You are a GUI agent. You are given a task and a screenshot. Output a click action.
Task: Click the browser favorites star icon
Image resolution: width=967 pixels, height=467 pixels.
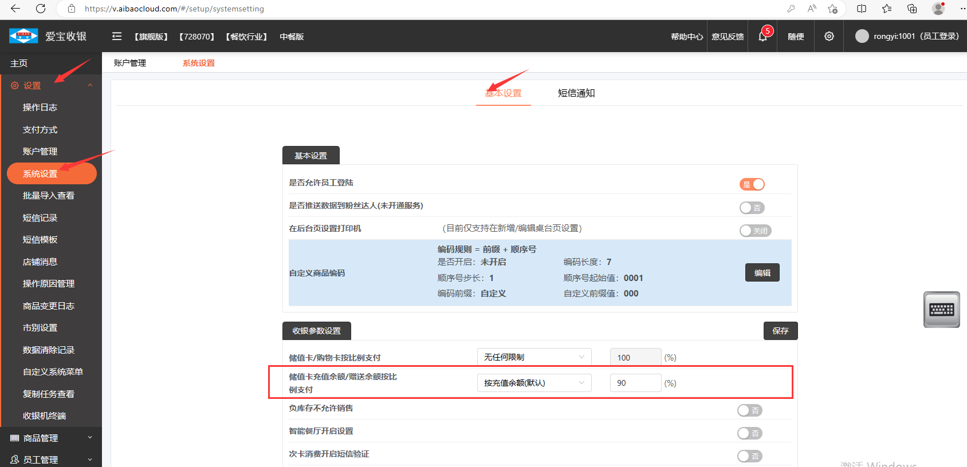[x=887, y=9]
